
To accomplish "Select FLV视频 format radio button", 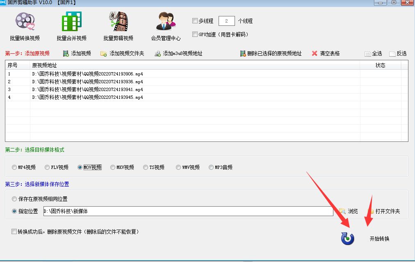I will pyautogui.click(x=47, y=167).
